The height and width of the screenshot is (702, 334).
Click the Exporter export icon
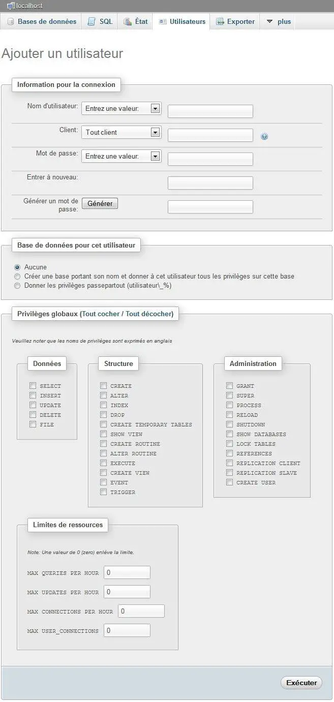(220, 22)
